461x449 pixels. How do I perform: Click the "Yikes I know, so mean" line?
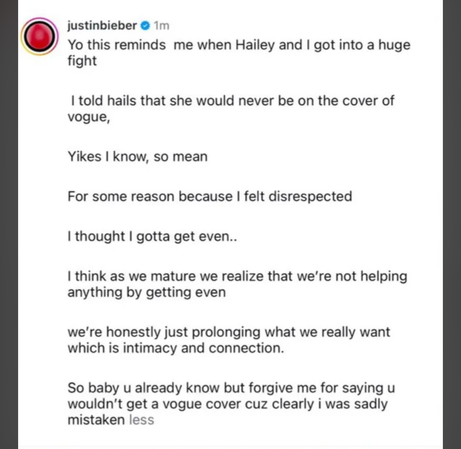(138, 156)
